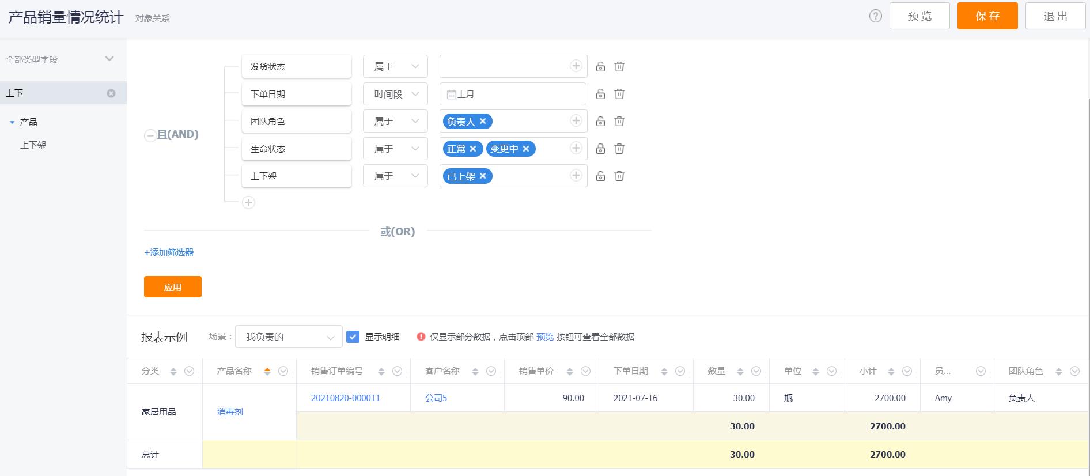Remove 已上架 tag
Screen dimensions: 1090x476
[483, 176]
